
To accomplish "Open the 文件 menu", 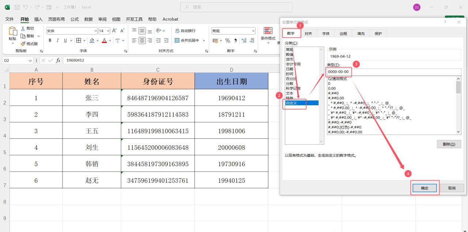I will (10, 19).
